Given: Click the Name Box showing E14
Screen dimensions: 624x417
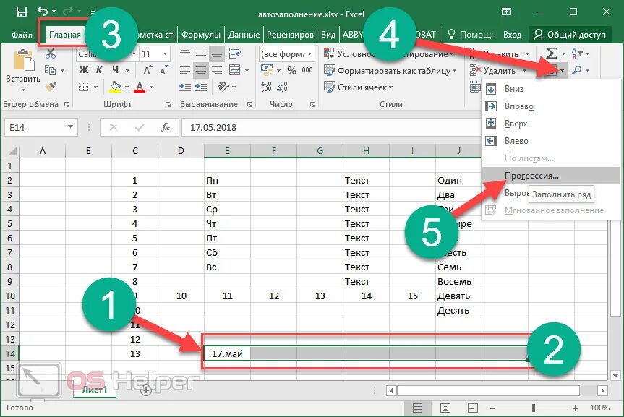Looking at the screenshot, I should pyautogui.click(x=40, y=127).
